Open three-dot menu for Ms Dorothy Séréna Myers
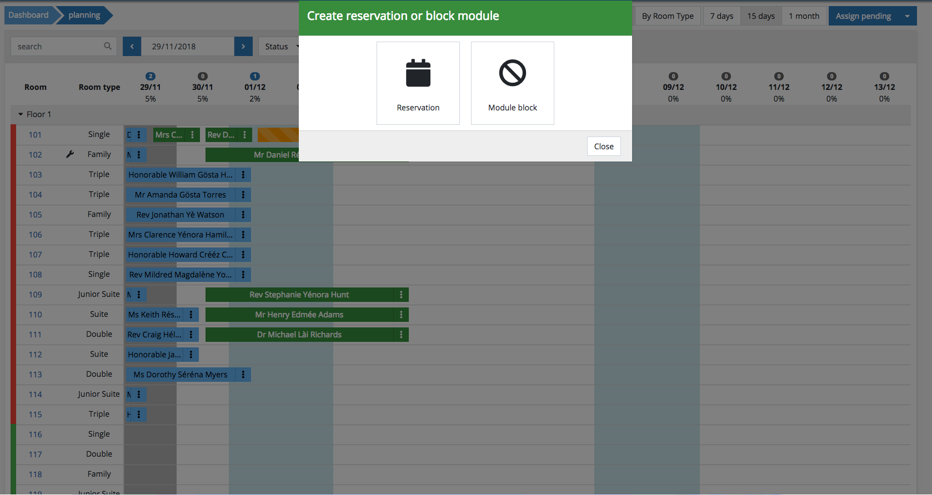The width and height of the screenshot is (932, 495). point(243,375)
